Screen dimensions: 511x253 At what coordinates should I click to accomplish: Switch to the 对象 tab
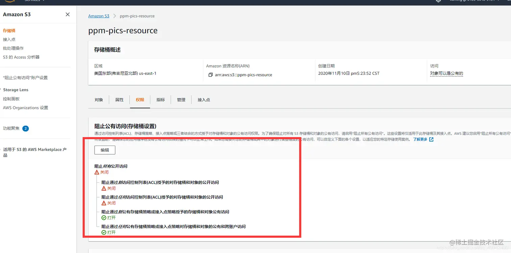99,100
